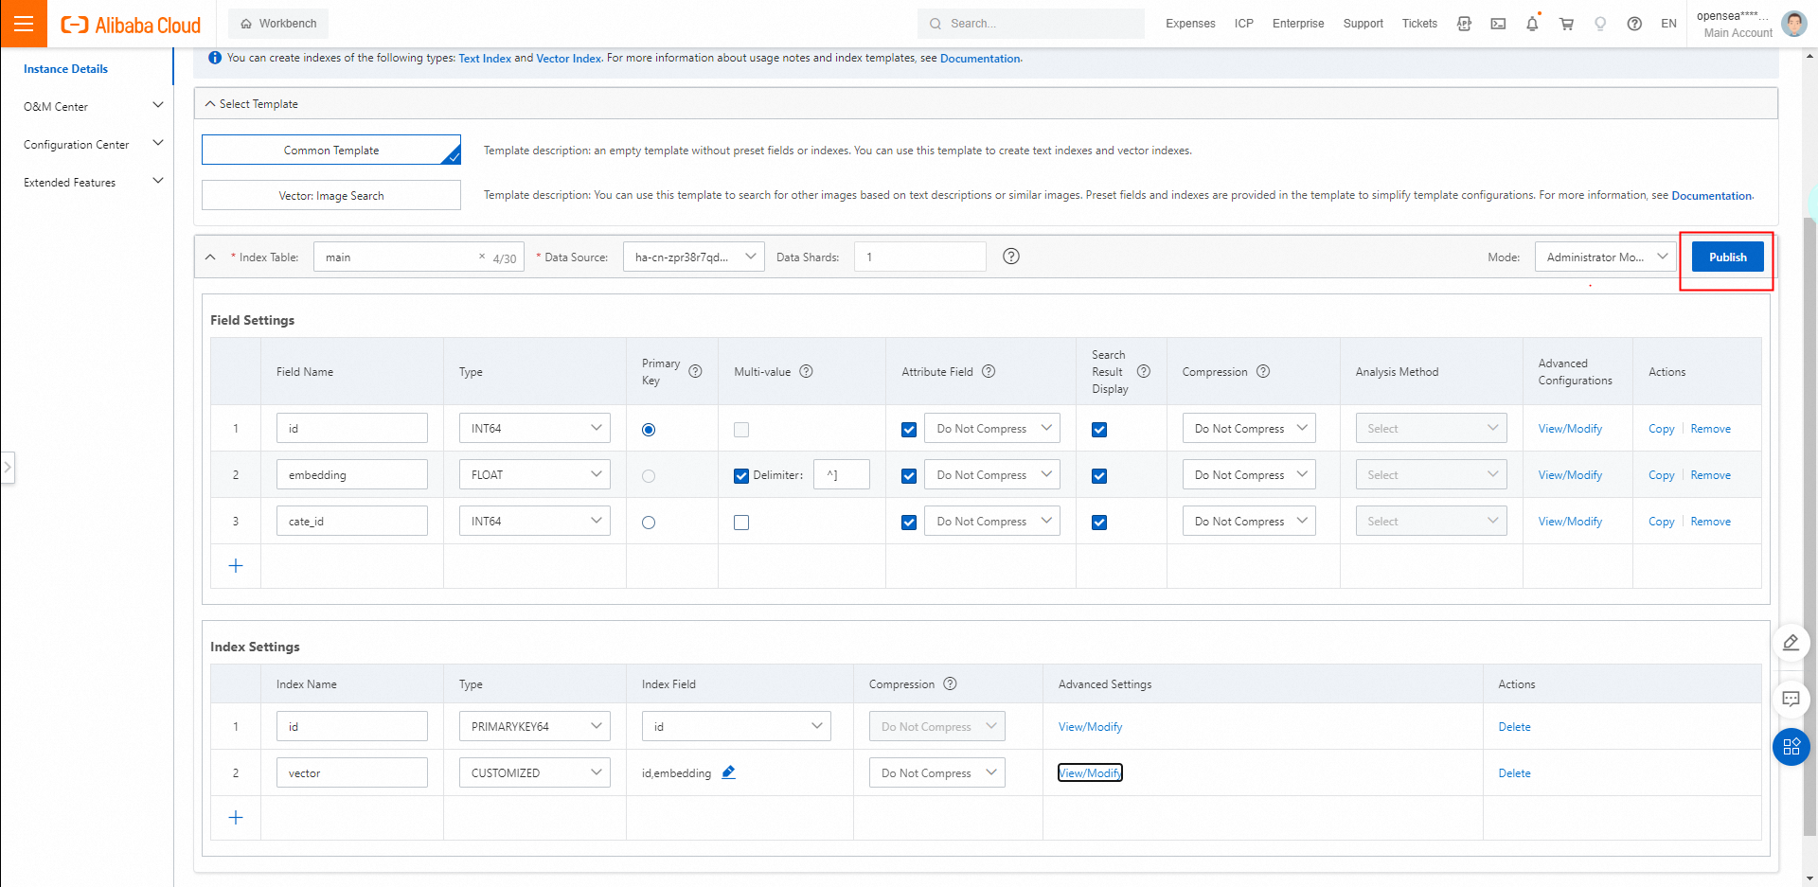Click the Data Shards help icon

[x=1011, y=257]
